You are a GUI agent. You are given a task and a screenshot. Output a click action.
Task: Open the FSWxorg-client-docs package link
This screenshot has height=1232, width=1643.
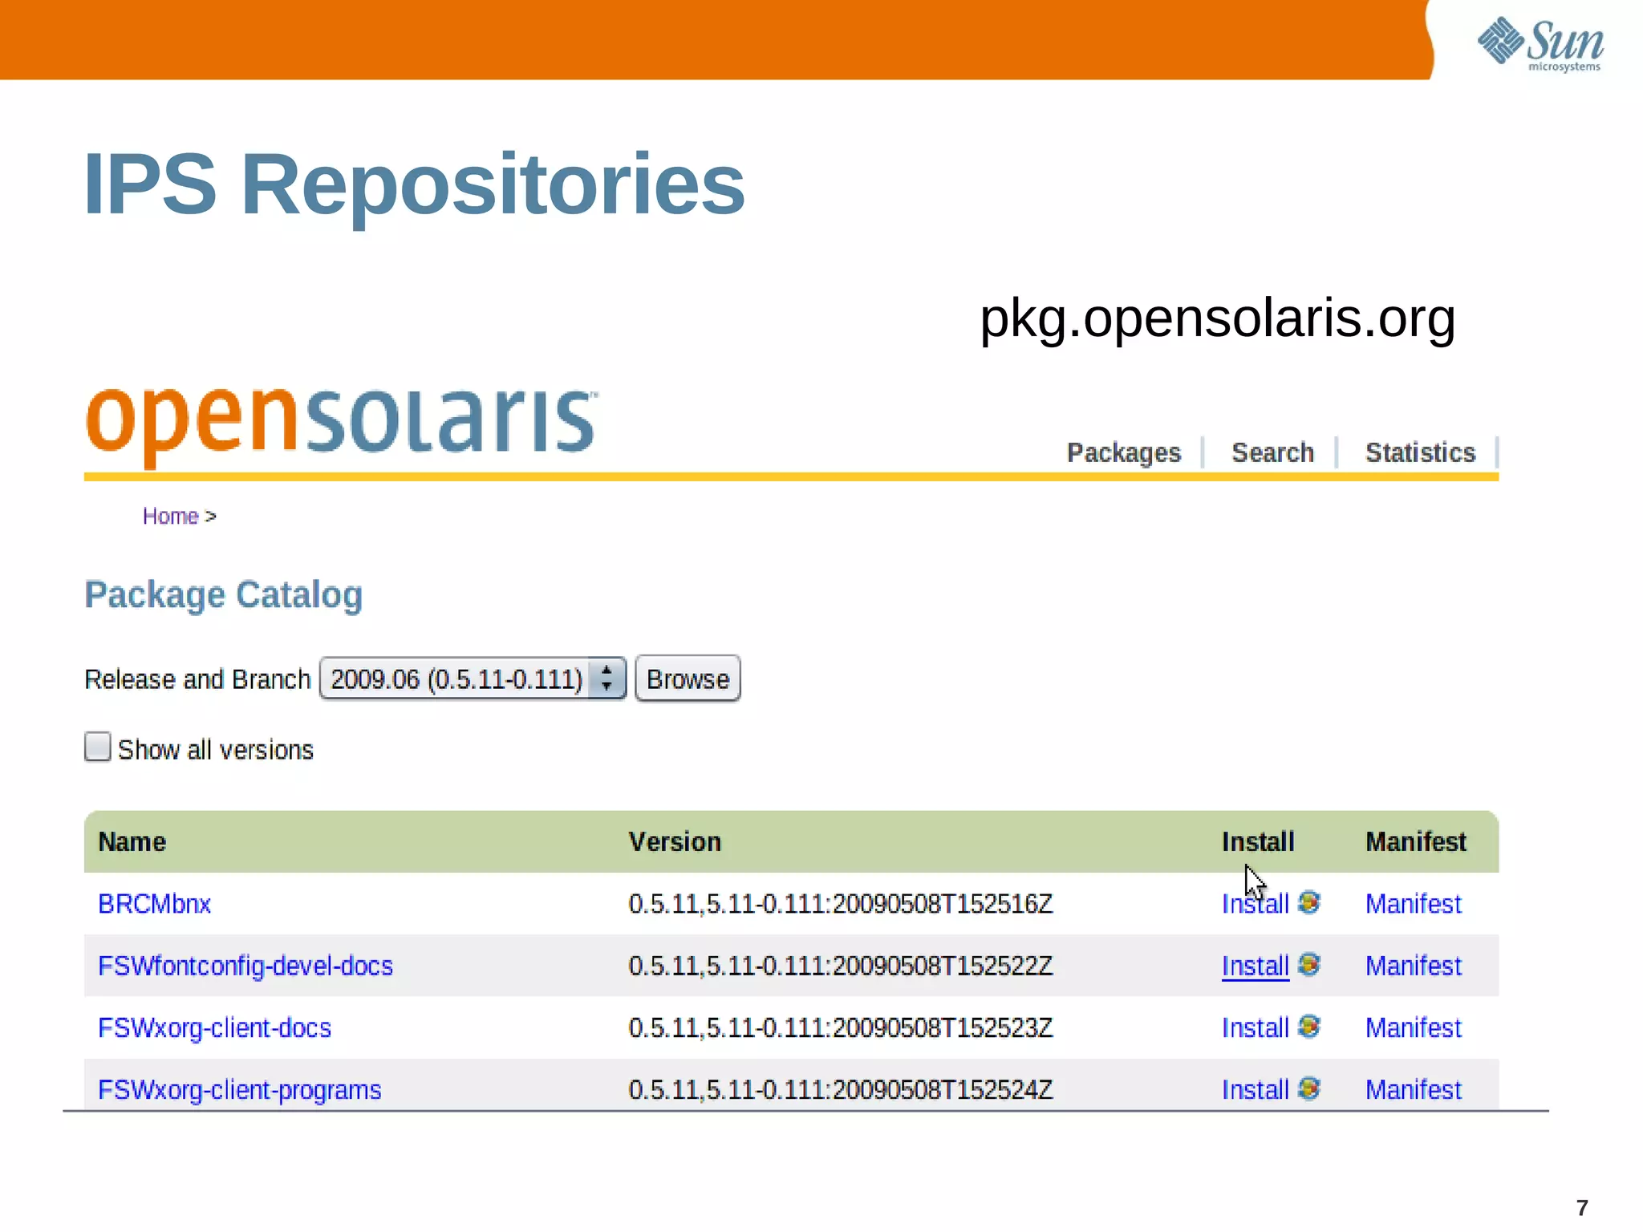coord(214,1028)
